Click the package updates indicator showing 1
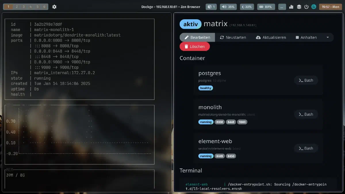Image resolution: width=345 pixels, height=194 pixels. click(x=211, y=7)
